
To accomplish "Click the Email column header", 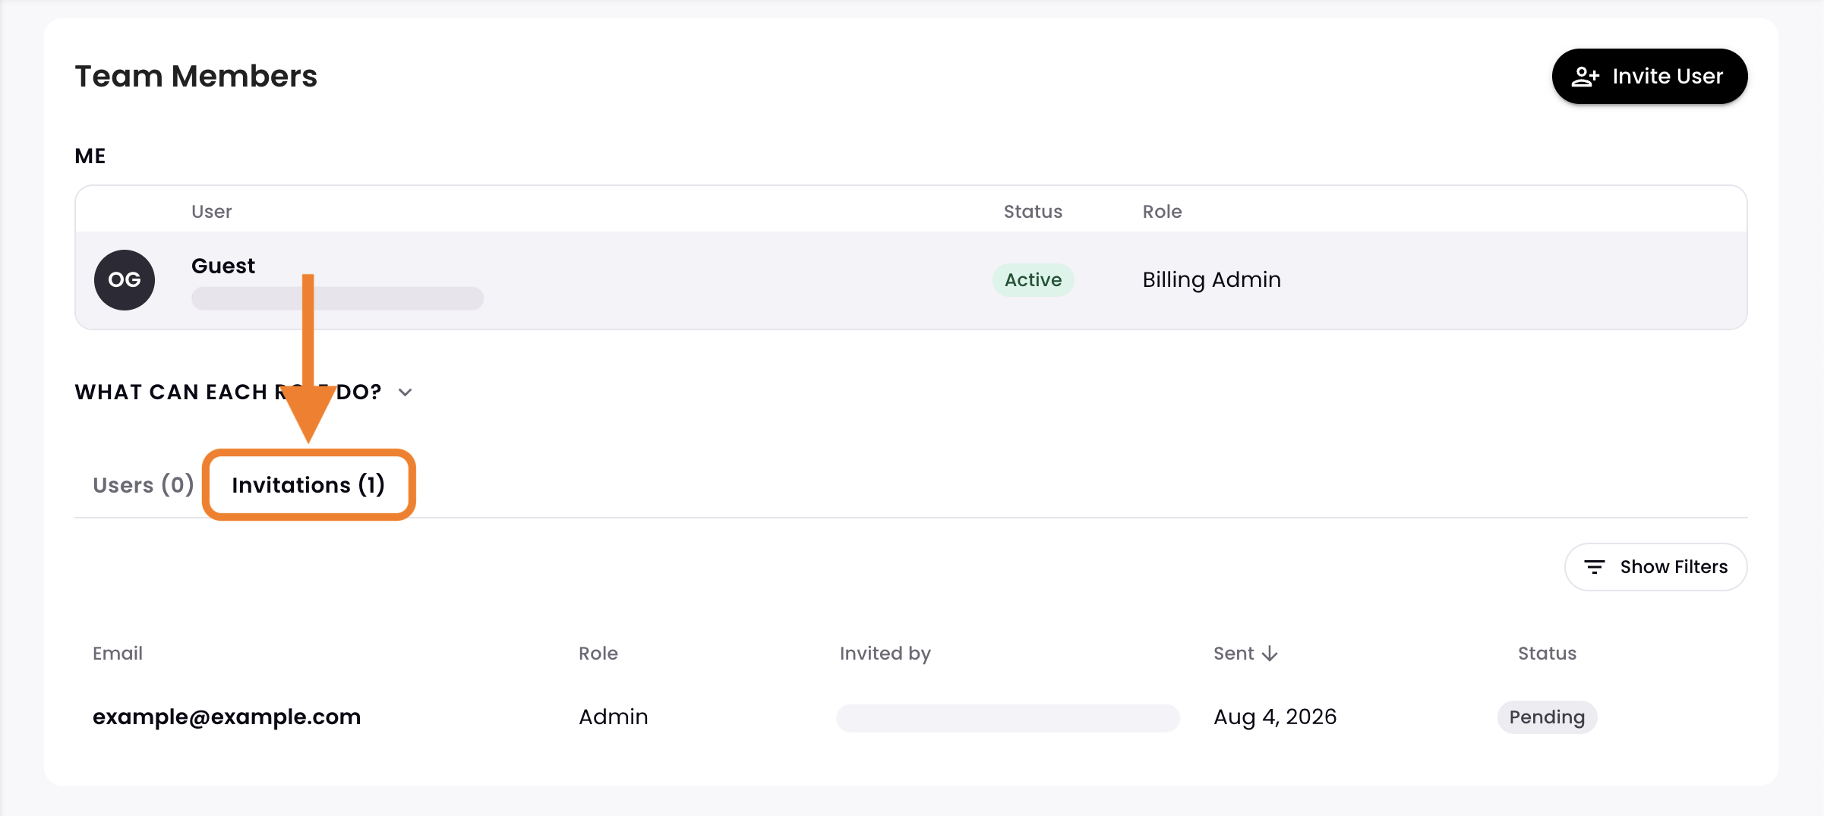I will [x=118, y=654].
